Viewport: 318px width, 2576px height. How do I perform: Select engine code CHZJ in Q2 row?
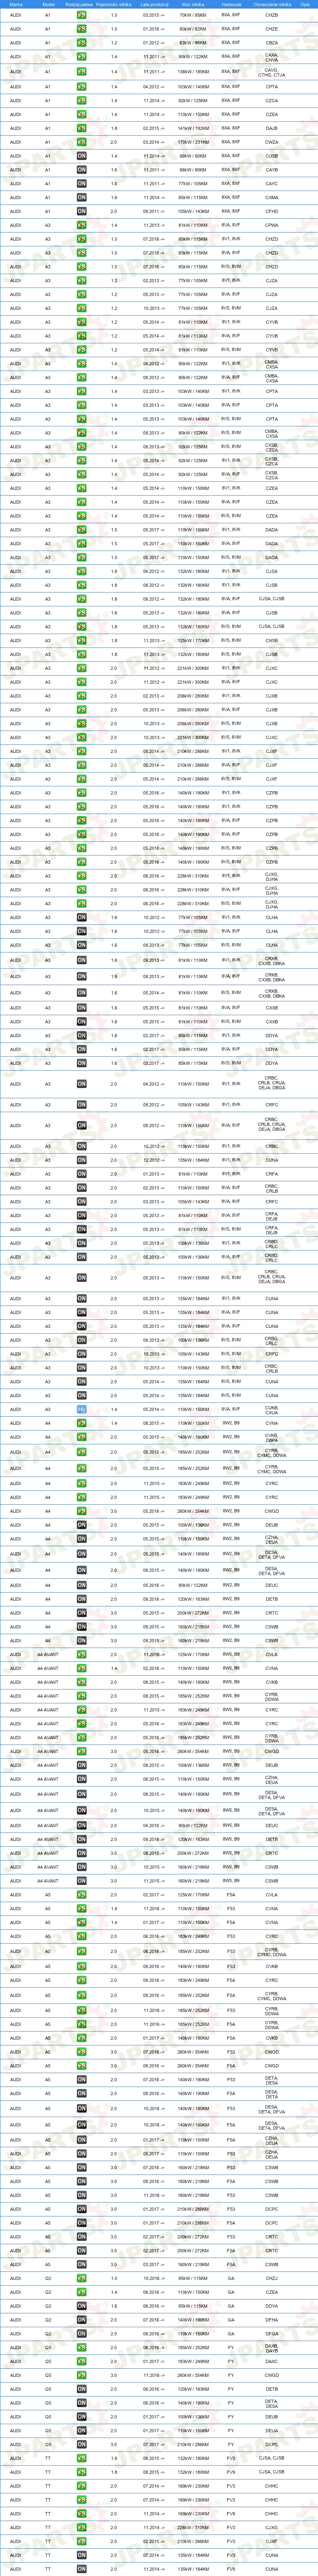(x=272, y=2278)
